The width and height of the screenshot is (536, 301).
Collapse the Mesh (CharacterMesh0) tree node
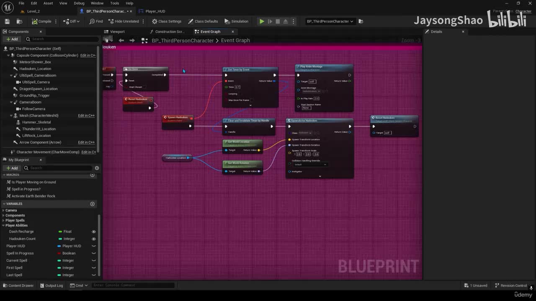pos(10,115)
